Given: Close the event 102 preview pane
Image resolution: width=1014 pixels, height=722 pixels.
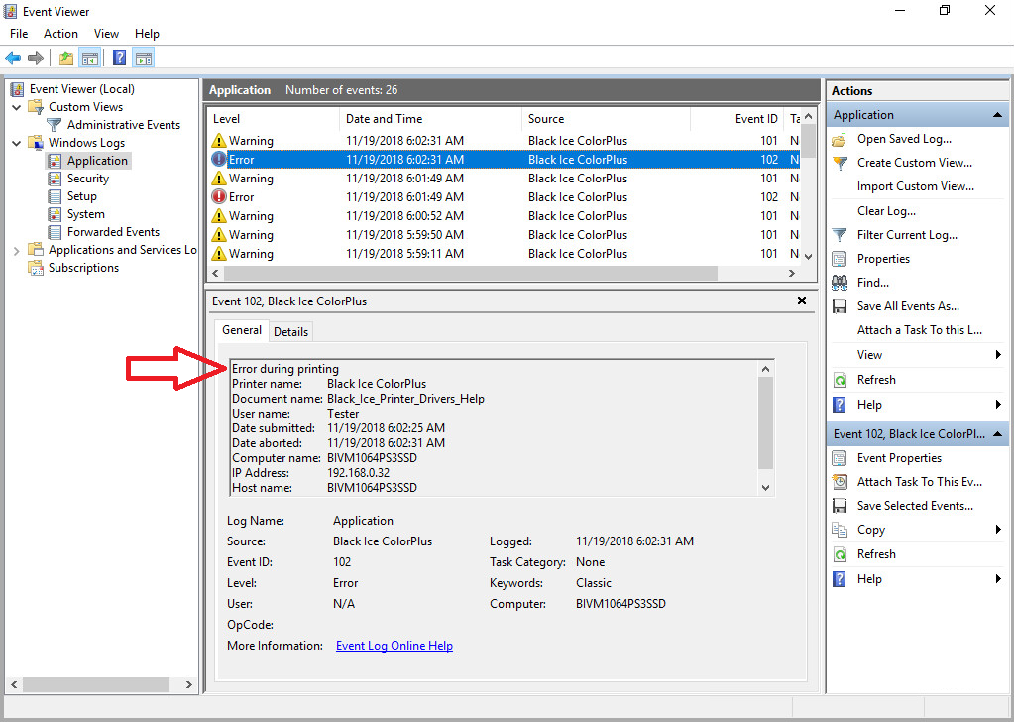Looking at the screenshot, I should [801, 301].
